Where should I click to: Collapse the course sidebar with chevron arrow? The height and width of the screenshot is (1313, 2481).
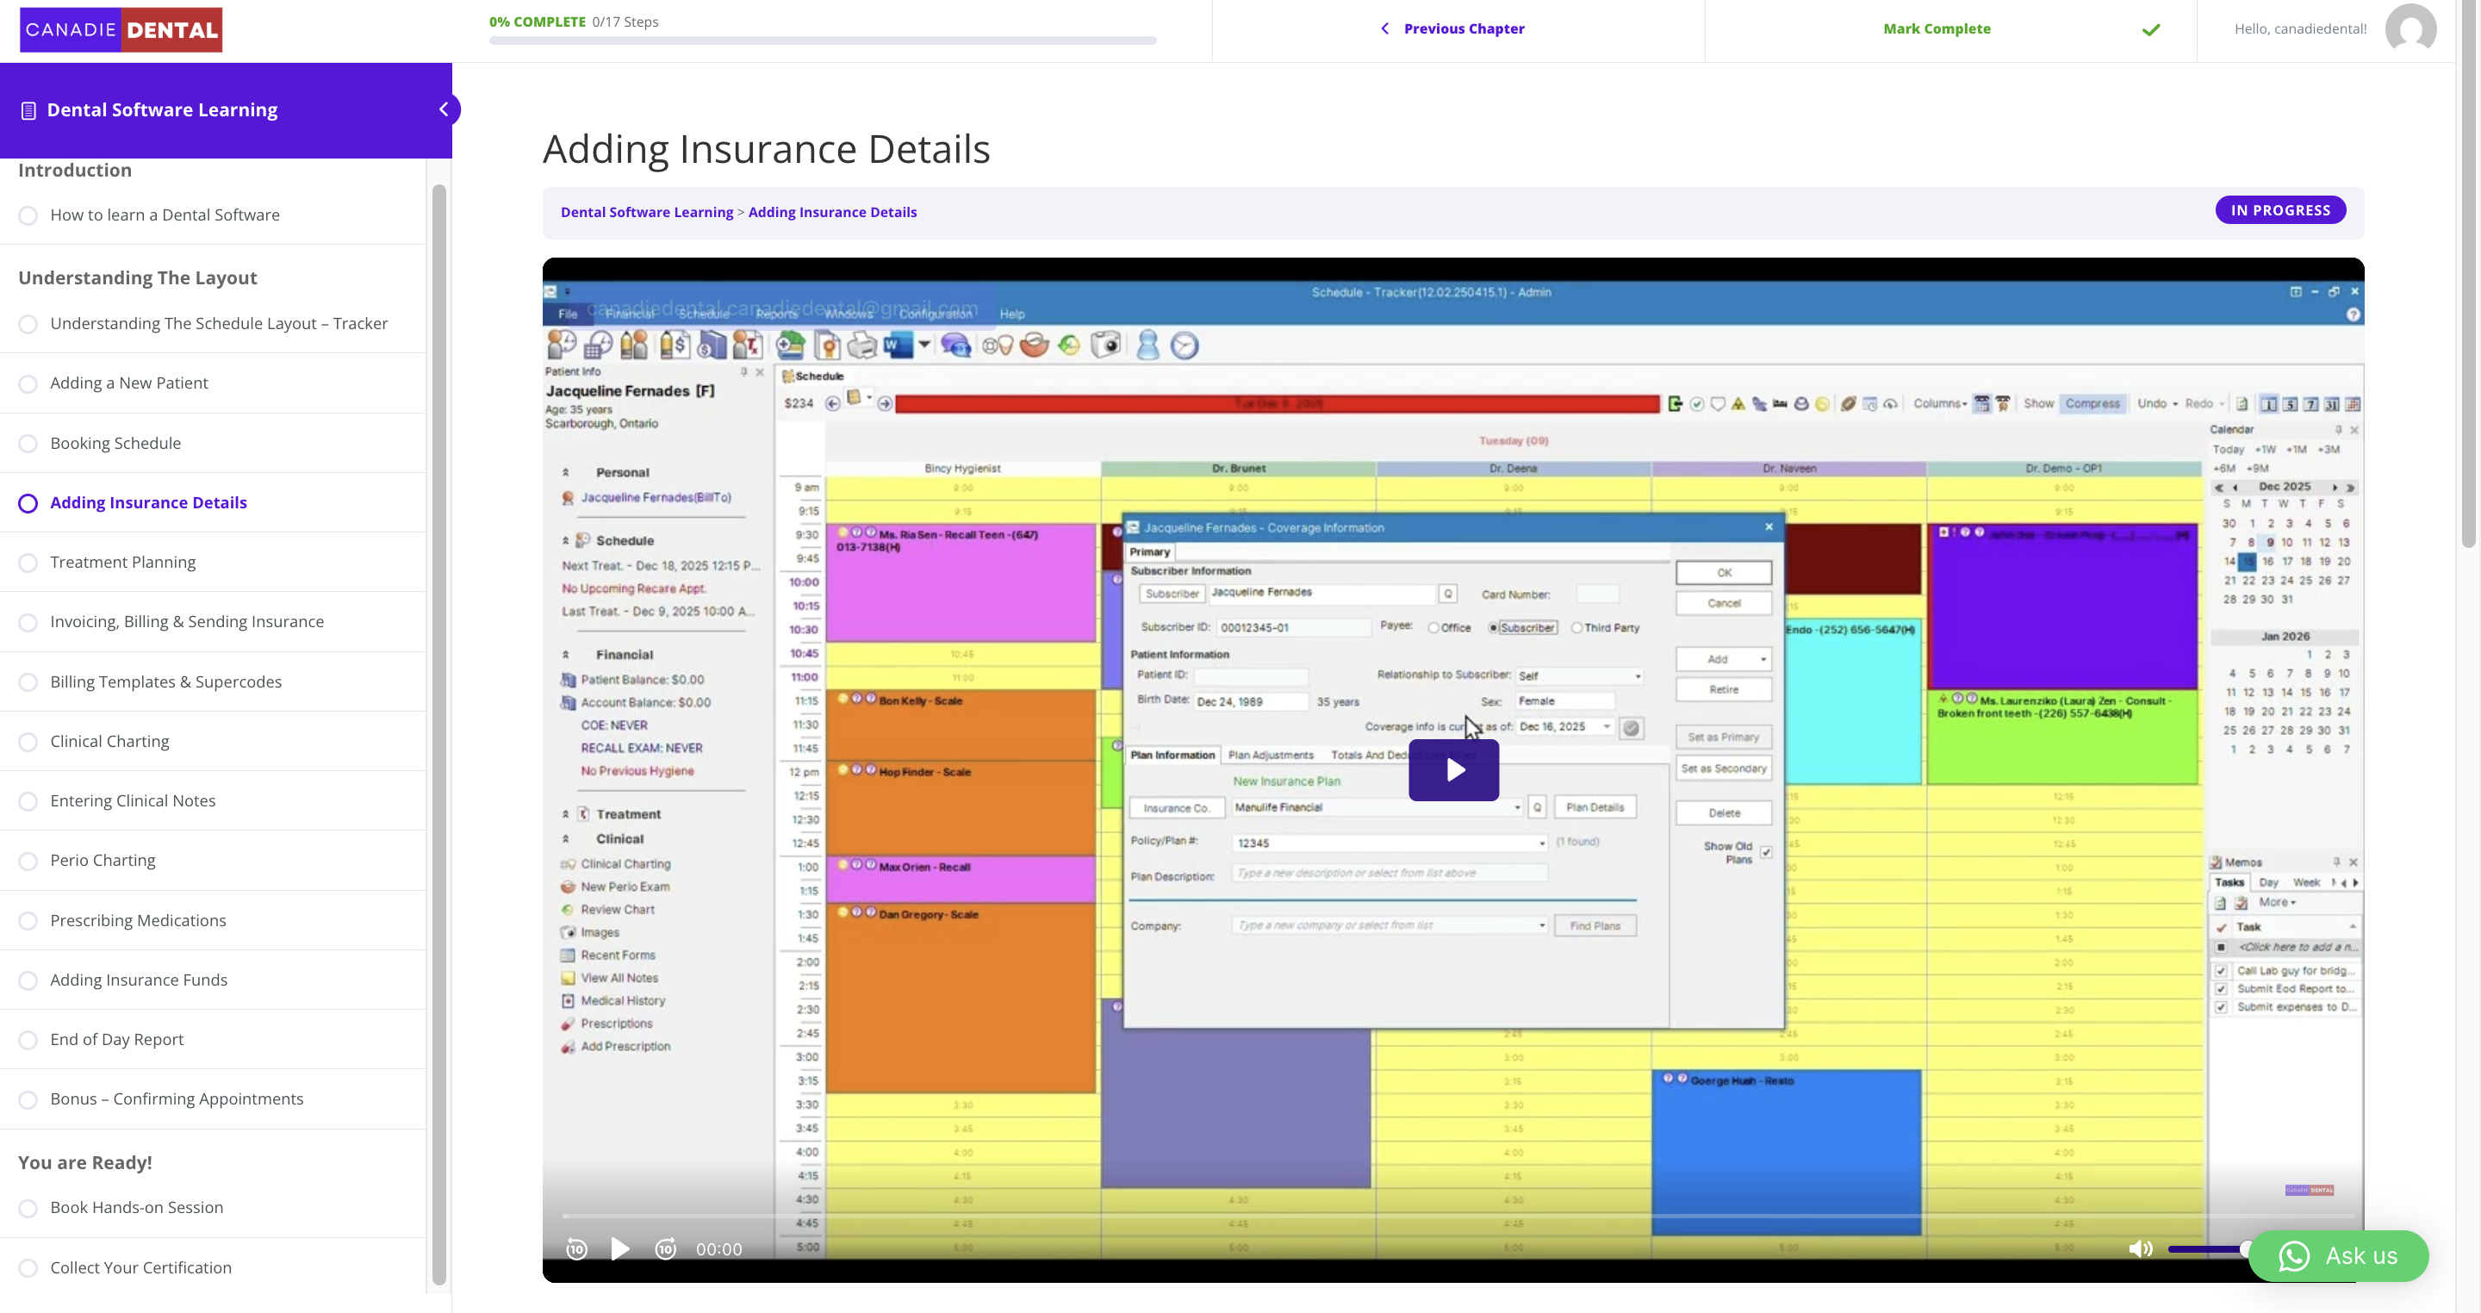point(444,109)
